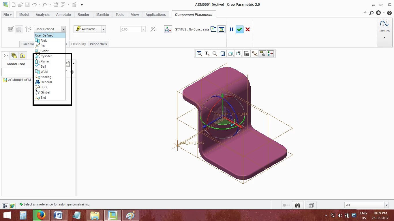Click the Refit view icon in graphics toolbar
The height and width of the screenshot is (221, 394).
point(199,54)
